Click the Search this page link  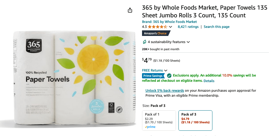[x=216, y=27]
